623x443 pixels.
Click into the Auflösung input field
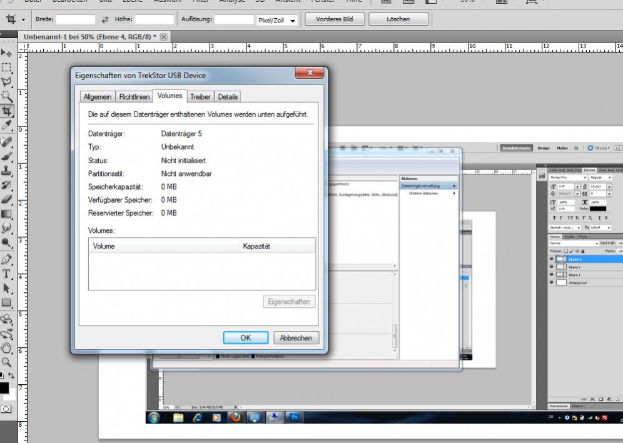[x=234, y=19]
